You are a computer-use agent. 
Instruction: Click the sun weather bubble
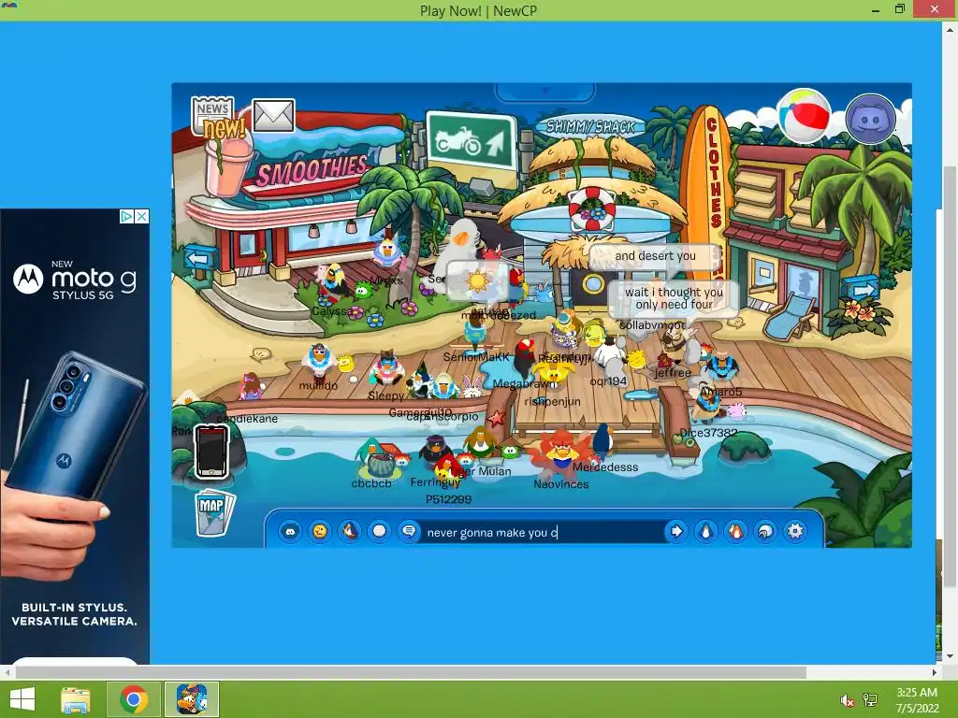tap(477, 281)
